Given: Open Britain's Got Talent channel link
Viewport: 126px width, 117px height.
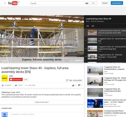Looking at the screenshot, I should 110,104.
